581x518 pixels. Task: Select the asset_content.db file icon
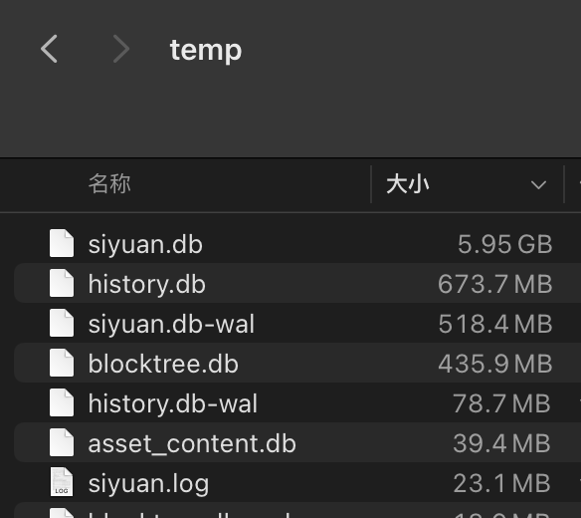[62, 442]
